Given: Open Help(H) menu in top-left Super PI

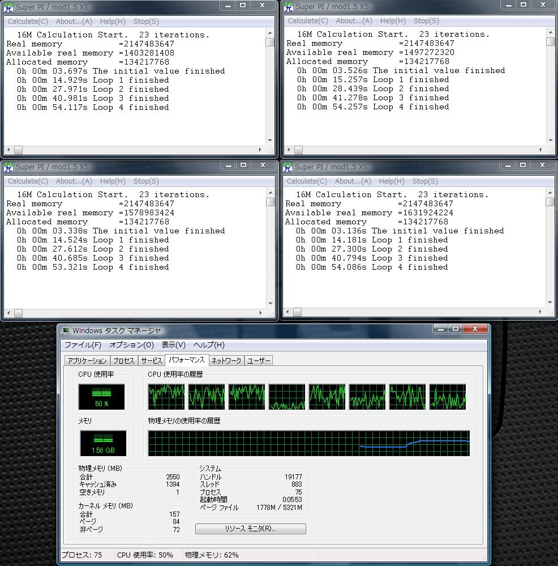Looking at the screenshot, I should click(113, 22).
